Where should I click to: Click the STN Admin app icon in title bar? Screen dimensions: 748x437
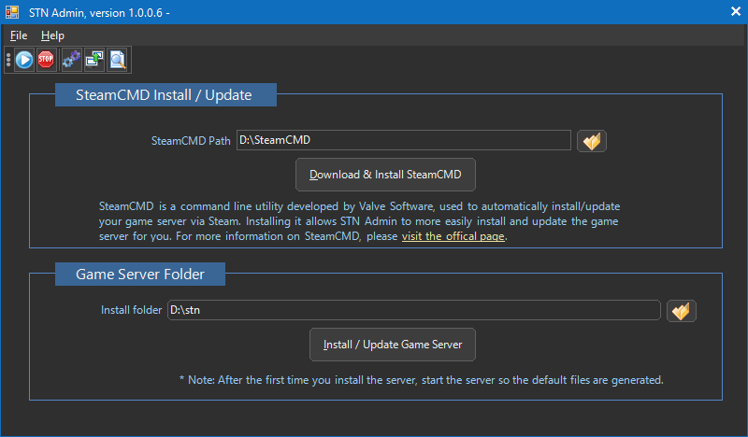click(x=12, y=12)
